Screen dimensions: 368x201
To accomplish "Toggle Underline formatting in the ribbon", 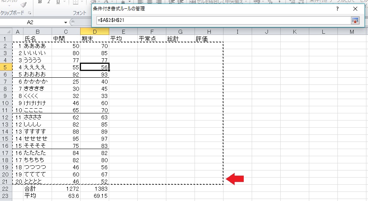I will [x=58, y=2].
